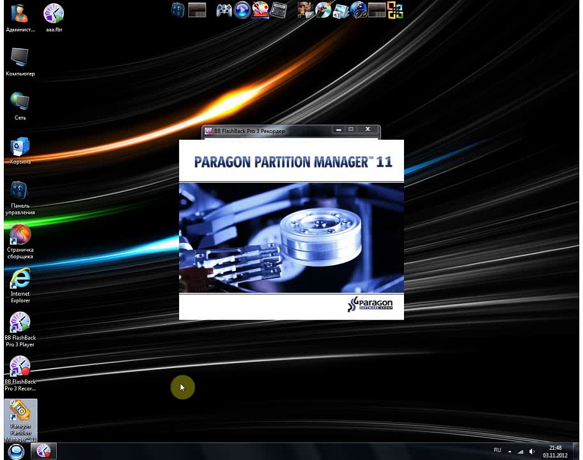Click the BB FlashBack Pro 3 Рекордер title bar
This screenshot has width=583, height=460.
[x=291, y=130]
